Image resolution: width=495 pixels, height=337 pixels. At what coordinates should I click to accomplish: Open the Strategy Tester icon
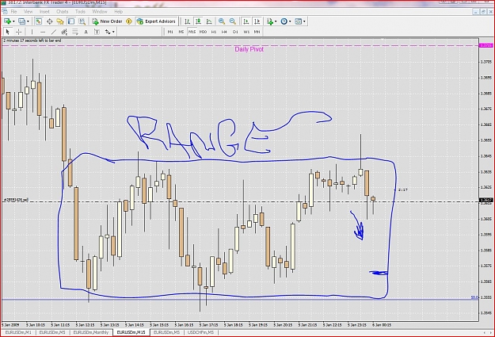[82, 21]
